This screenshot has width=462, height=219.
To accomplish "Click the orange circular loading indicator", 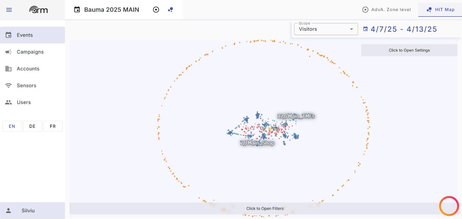I will coord(449,206).
